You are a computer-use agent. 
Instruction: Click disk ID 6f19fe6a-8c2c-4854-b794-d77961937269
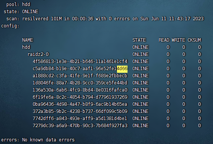pos(80,97)
